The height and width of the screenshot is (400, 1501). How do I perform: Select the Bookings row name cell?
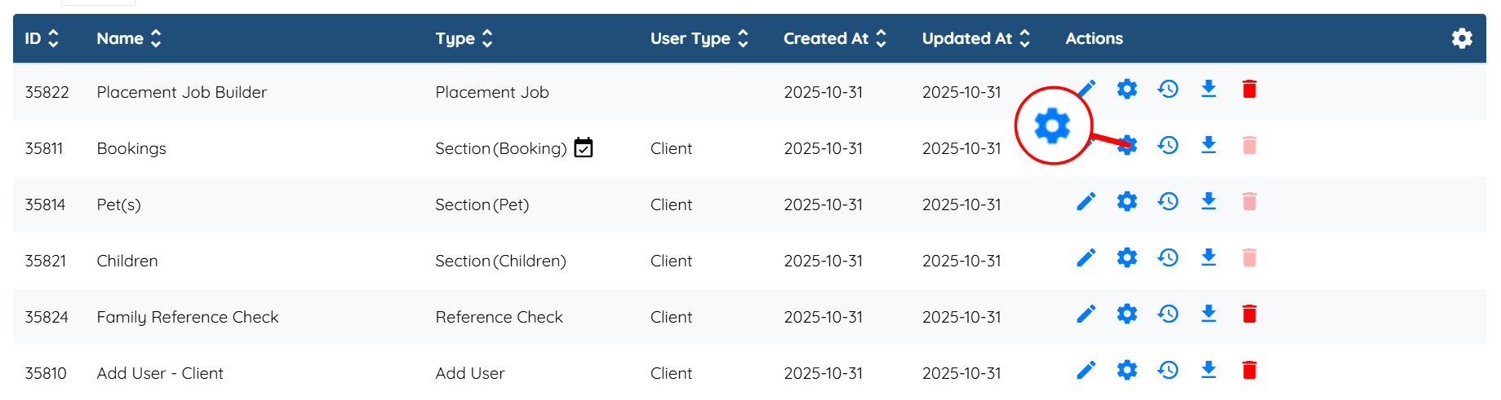(131, 148)
